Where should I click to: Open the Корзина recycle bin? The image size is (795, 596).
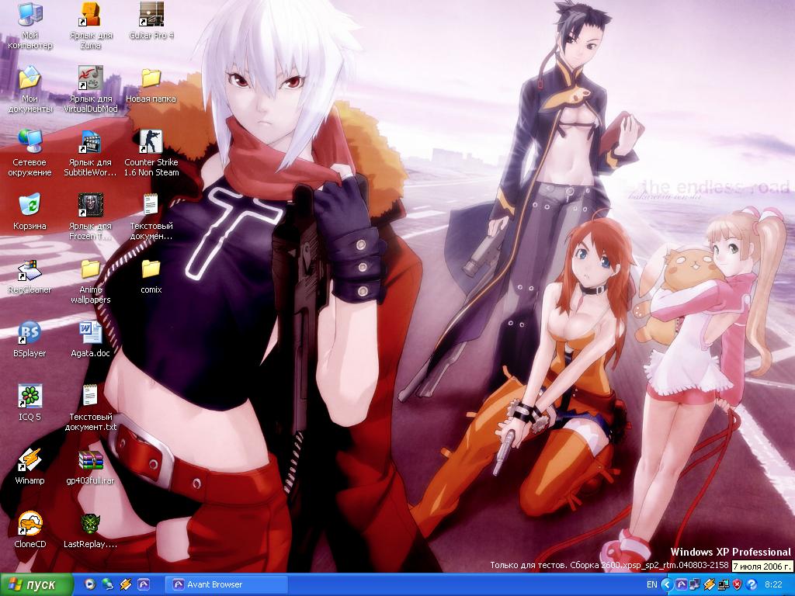[30, 205]
